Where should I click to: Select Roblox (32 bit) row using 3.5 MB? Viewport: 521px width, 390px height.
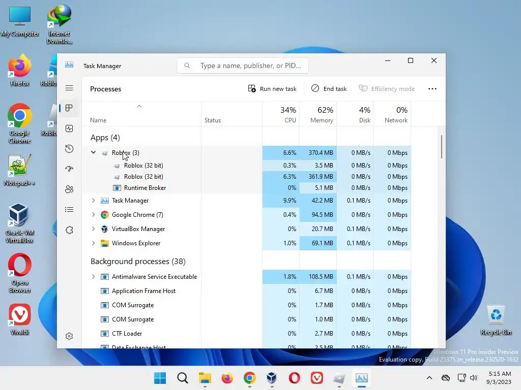pos(247,165)
